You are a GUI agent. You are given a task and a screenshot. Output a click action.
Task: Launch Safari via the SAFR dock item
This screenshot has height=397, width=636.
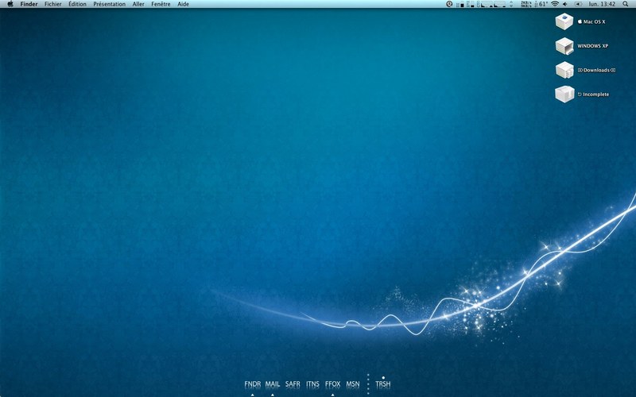point(293,384)
